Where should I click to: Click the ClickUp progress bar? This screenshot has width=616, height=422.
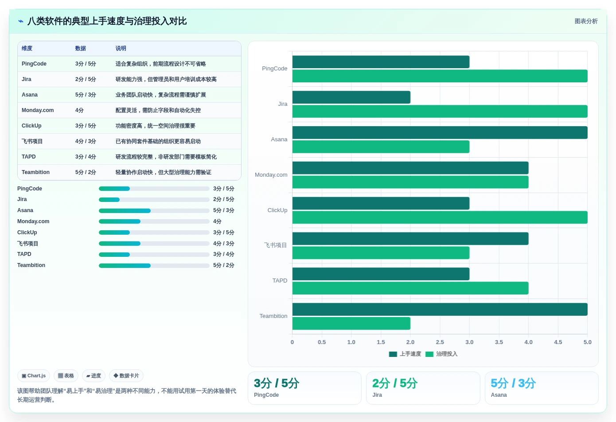click(154, 232)
